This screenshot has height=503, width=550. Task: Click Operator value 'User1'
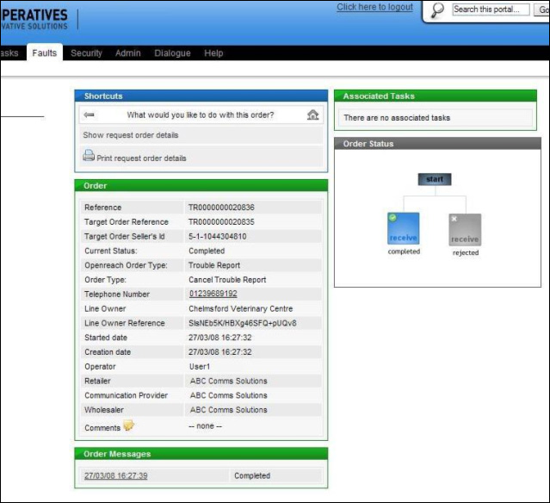[200, 366]
